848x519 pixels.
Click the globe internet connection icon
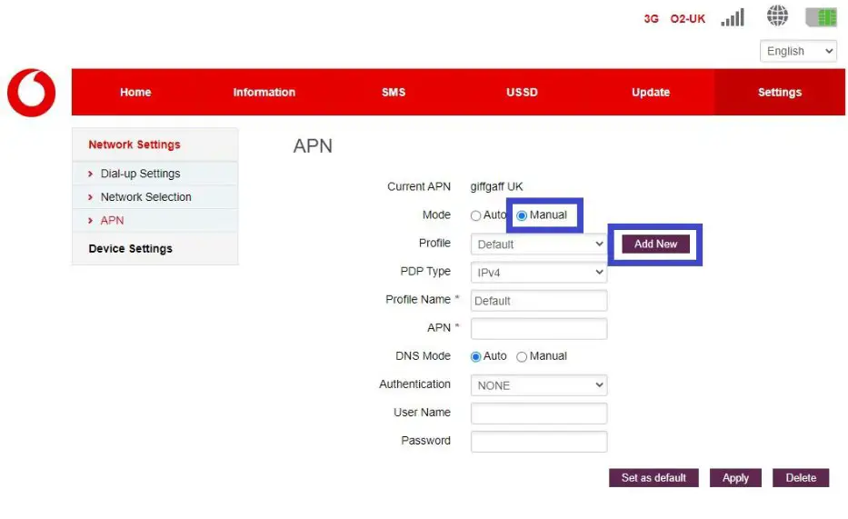pyautogui.click(x=777, y=16)
